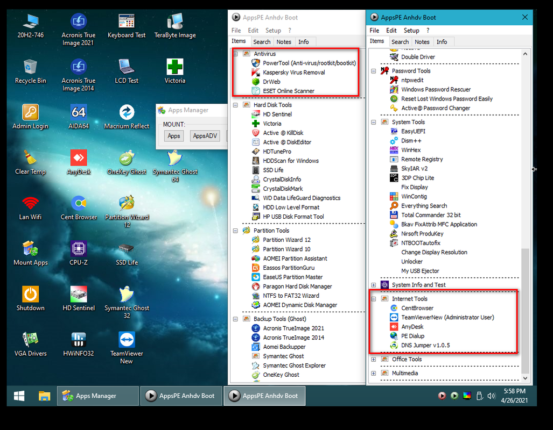The height and width of the screenshot is (430, 553).
Task: Click scroll up arrow in right window
Action: coord(525,54)
